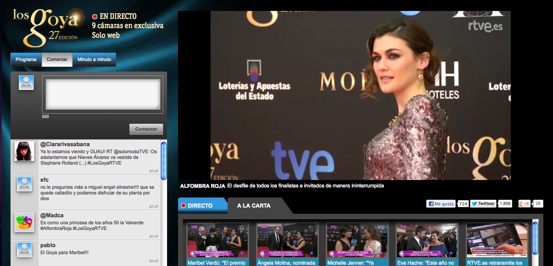Screen dimensions: 553x266
Task: Click the "9 cámaras en exclusiva" text
Action: point(128,25)
